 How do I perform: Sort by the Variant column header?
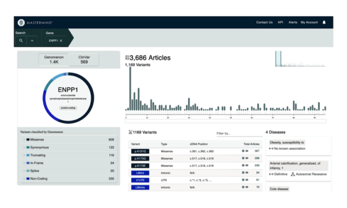coord(136,144)
